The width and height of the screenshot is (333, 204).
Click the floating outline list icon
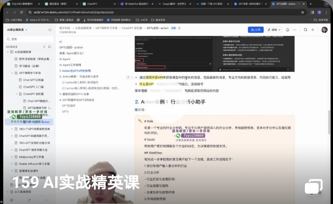pyautogui.click(x=129, y=78)
